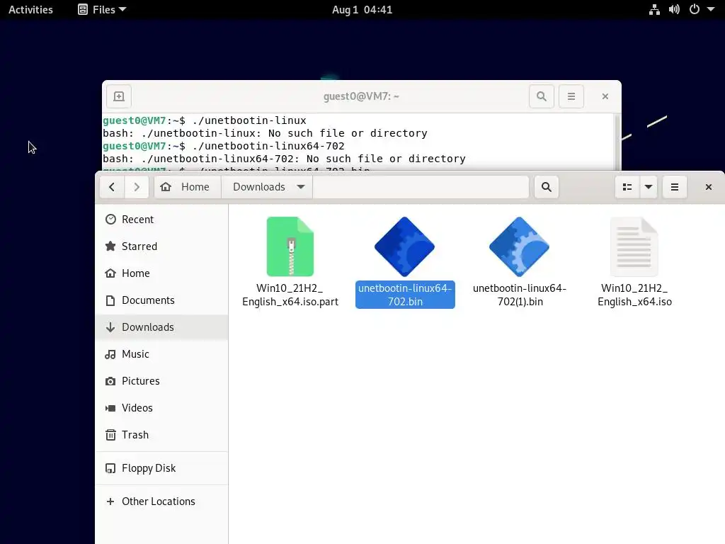Viewport: 725px width, 544px height.
Task: Click the power icon in system tray
Action: tap(695, 9)
